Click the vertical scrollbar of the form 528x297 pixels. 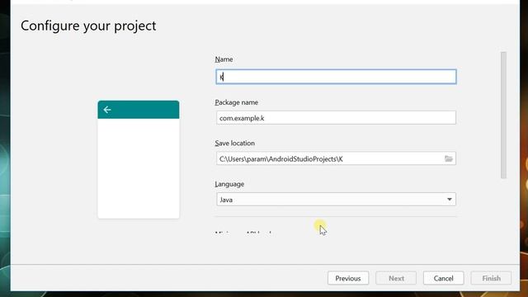coord(503,115)
